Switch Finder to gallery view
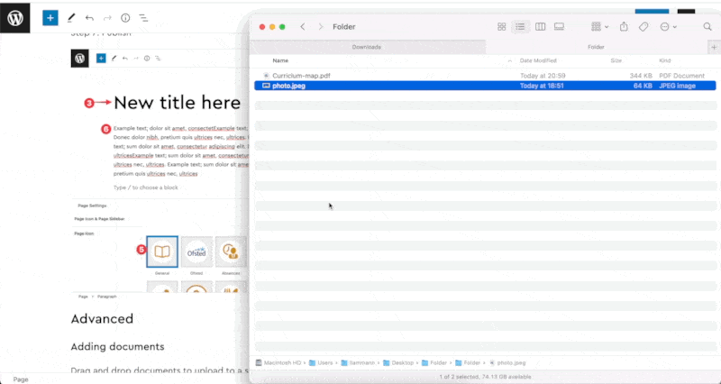The width and height of the screenshot is (721, 384). tap(559, 27)
